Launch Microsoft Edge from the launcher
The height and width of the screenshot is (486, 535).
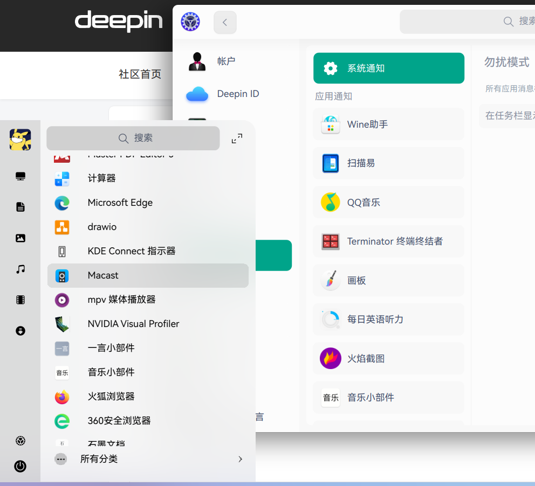point(148,203)
